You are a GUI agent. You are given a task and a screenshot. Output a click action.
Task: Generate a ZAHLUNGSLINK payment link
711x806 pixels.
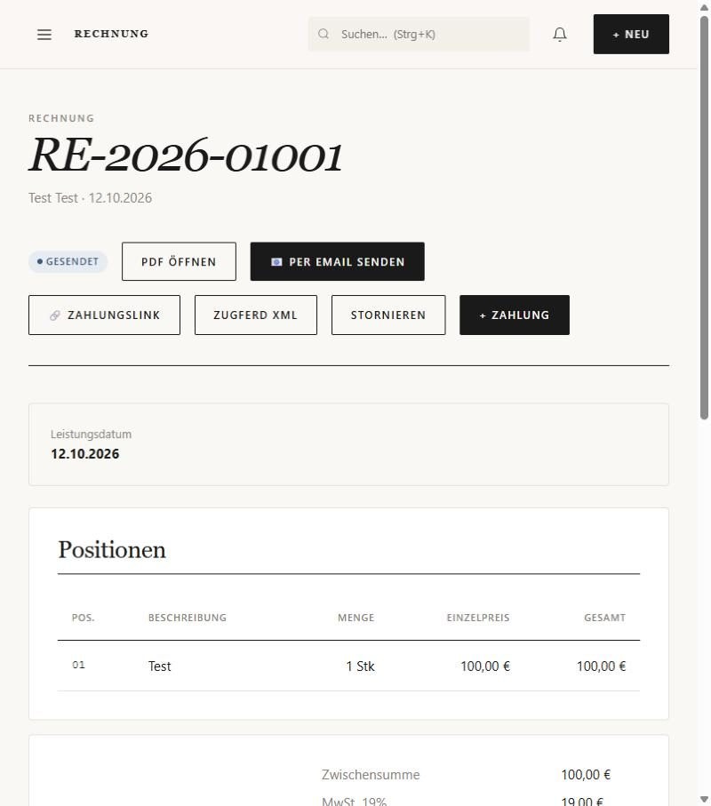104,315
